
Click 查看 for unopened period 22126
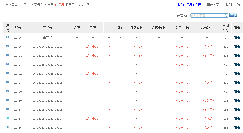[237, 38]
